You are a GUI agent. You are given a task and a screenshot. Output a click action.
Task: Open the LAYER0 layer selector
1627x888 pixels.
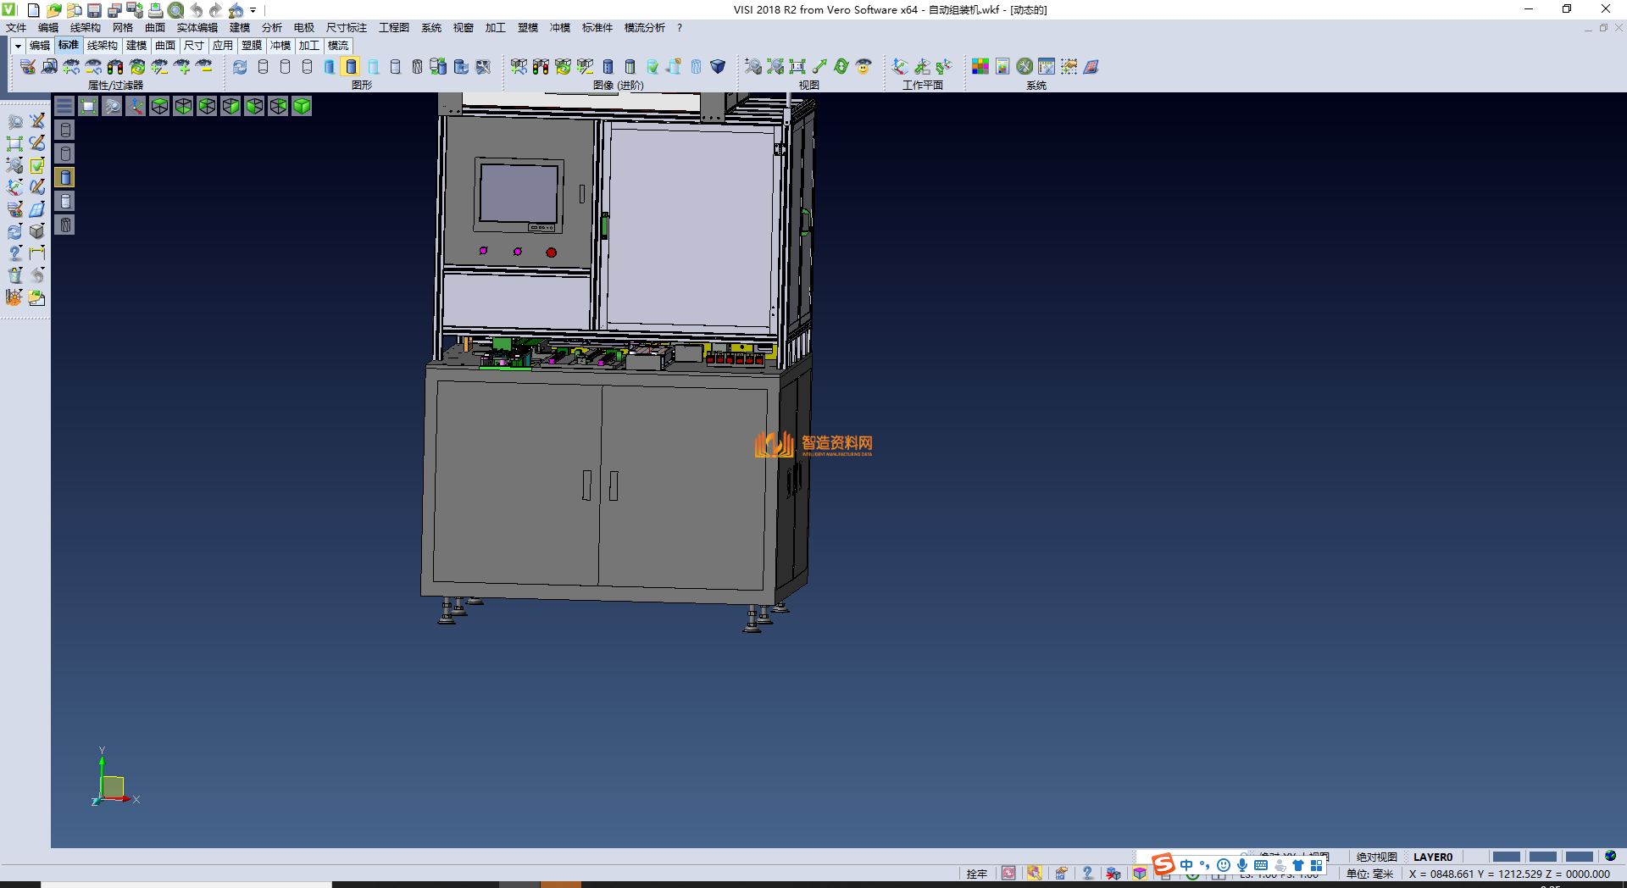pyautogui.click(x=1432, y=857)
